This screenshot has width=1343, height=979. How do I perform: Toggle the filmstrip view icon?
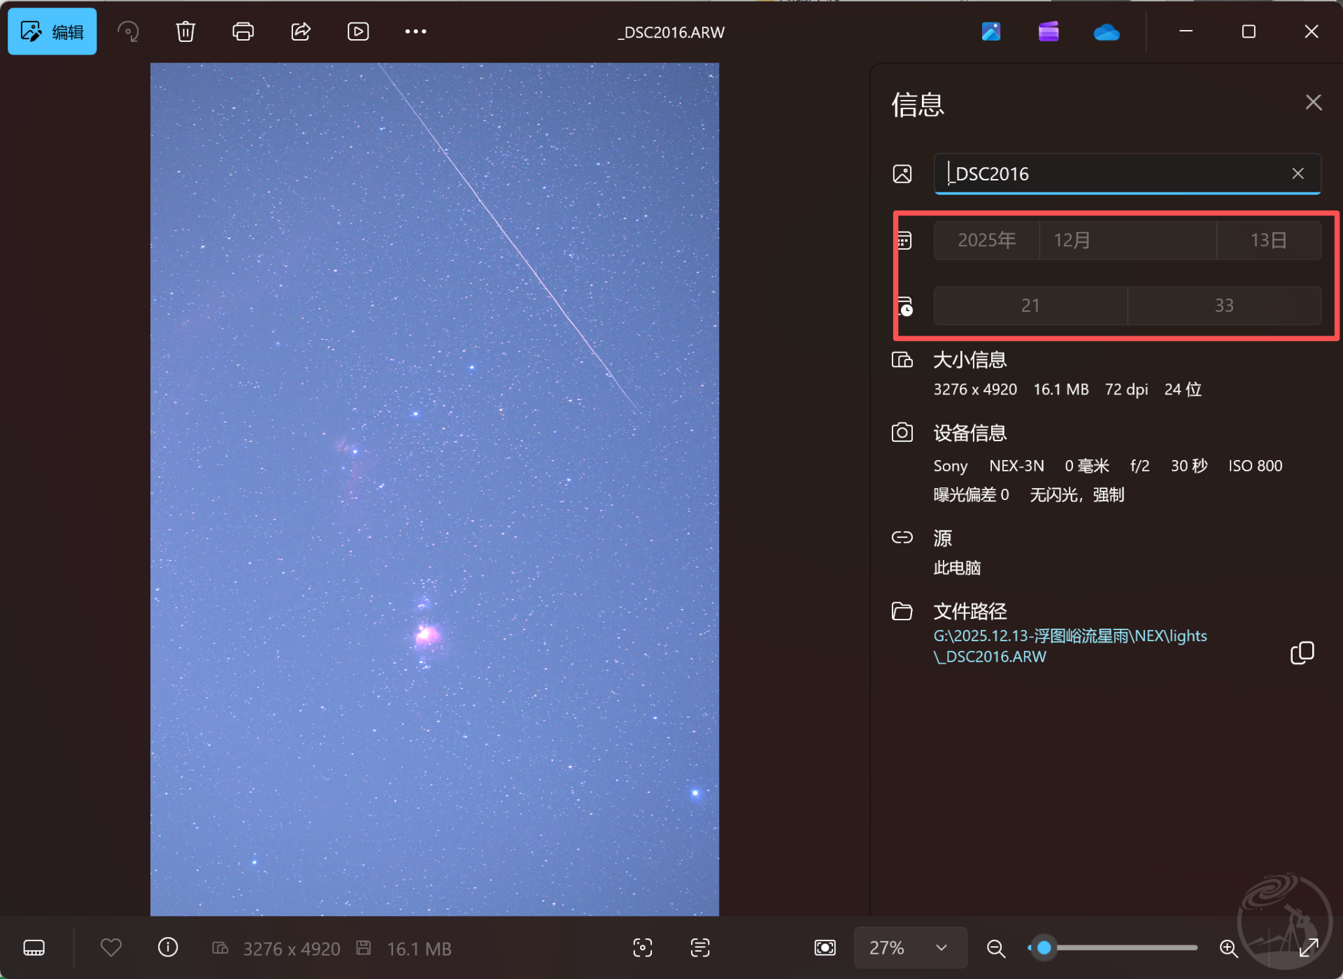[34, 948]
